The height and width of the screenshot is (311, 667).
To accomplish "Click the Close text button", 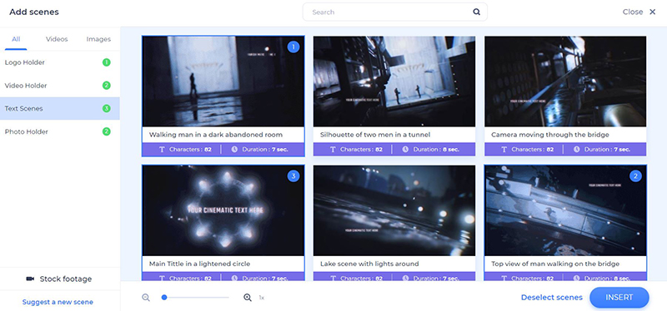I will click(x=633, y=12).
